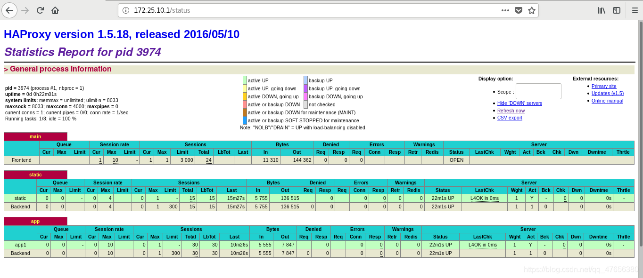
Task: Open the Library icon in toolbar
Action: click(602, 10)
